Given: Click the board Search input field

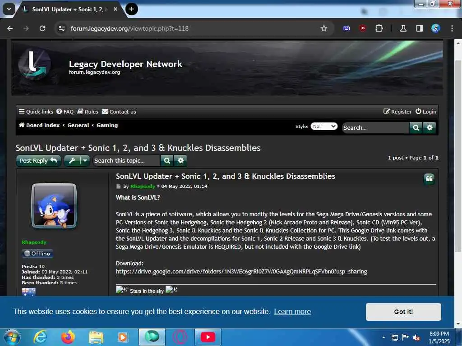Looking at the screenshot, I should (376, 127).
